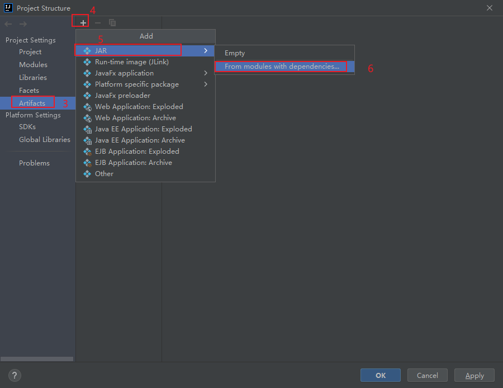Close the Project Structure dialog

pos(489,8)
